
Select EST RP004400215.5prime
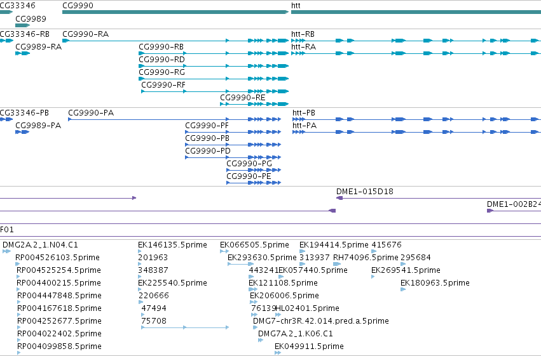click(18, 289)
